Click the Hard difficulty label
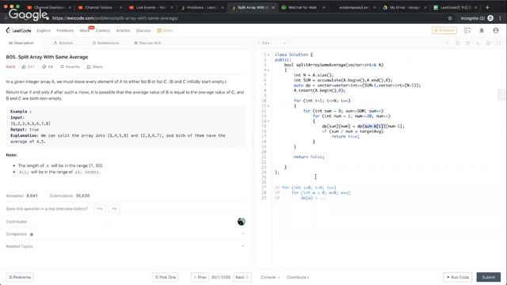This screenshot has height=285, width=507. point(10,66)
